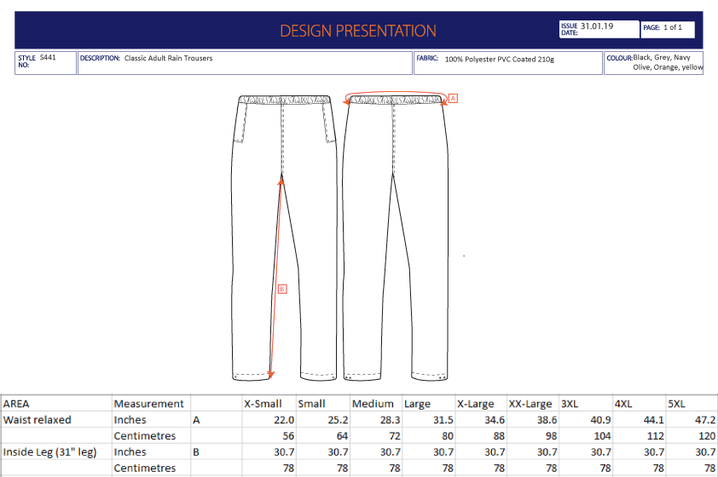Select the 4XL column header

click(623, 404)
